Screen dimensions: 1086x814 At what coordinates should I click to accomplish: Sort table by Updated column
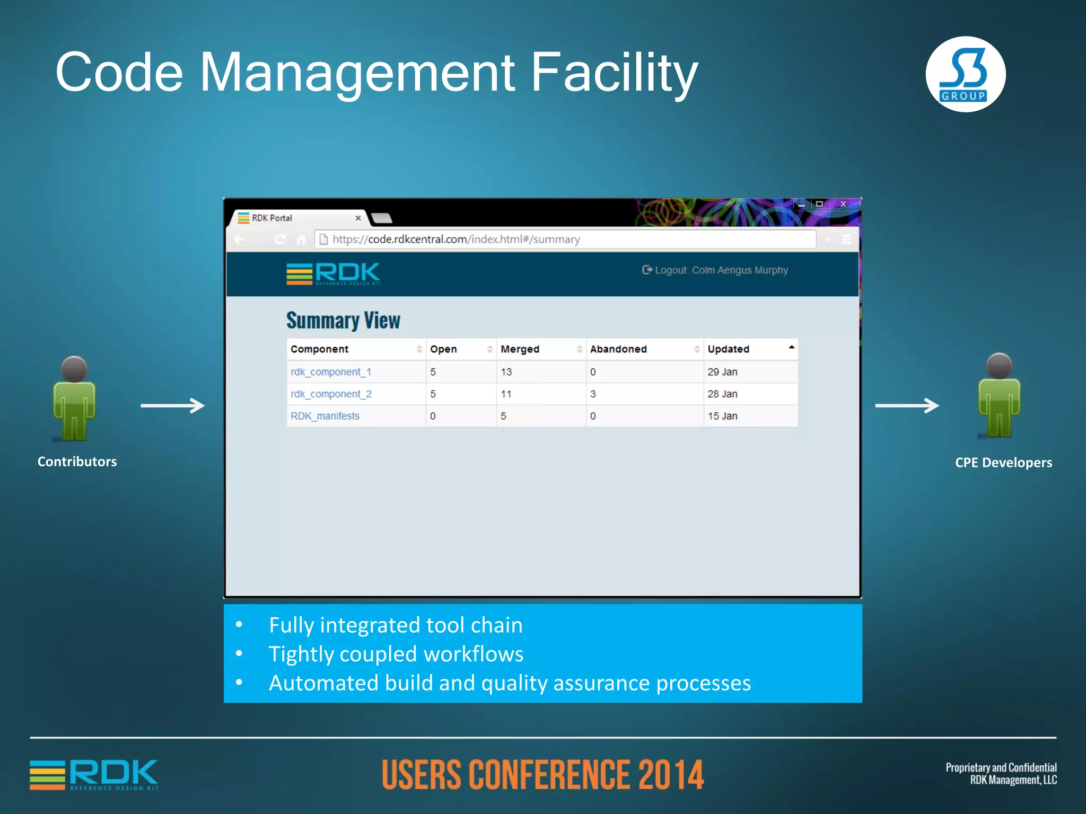point(751,349)
